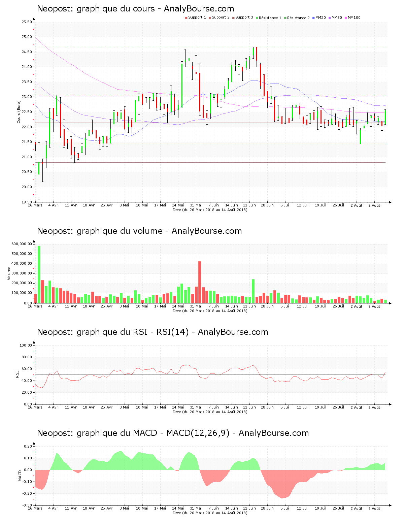Viewport: 404px width, 522px height.
Task: Click the date range caption under the price chart
Action: 210,210
